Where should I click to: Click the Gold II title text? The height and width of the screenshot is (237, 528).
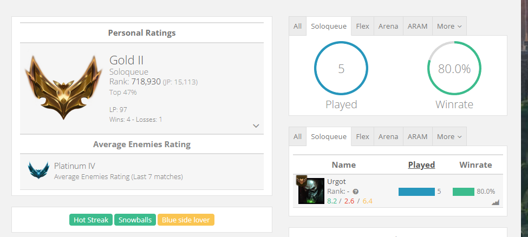pos(127,60)
